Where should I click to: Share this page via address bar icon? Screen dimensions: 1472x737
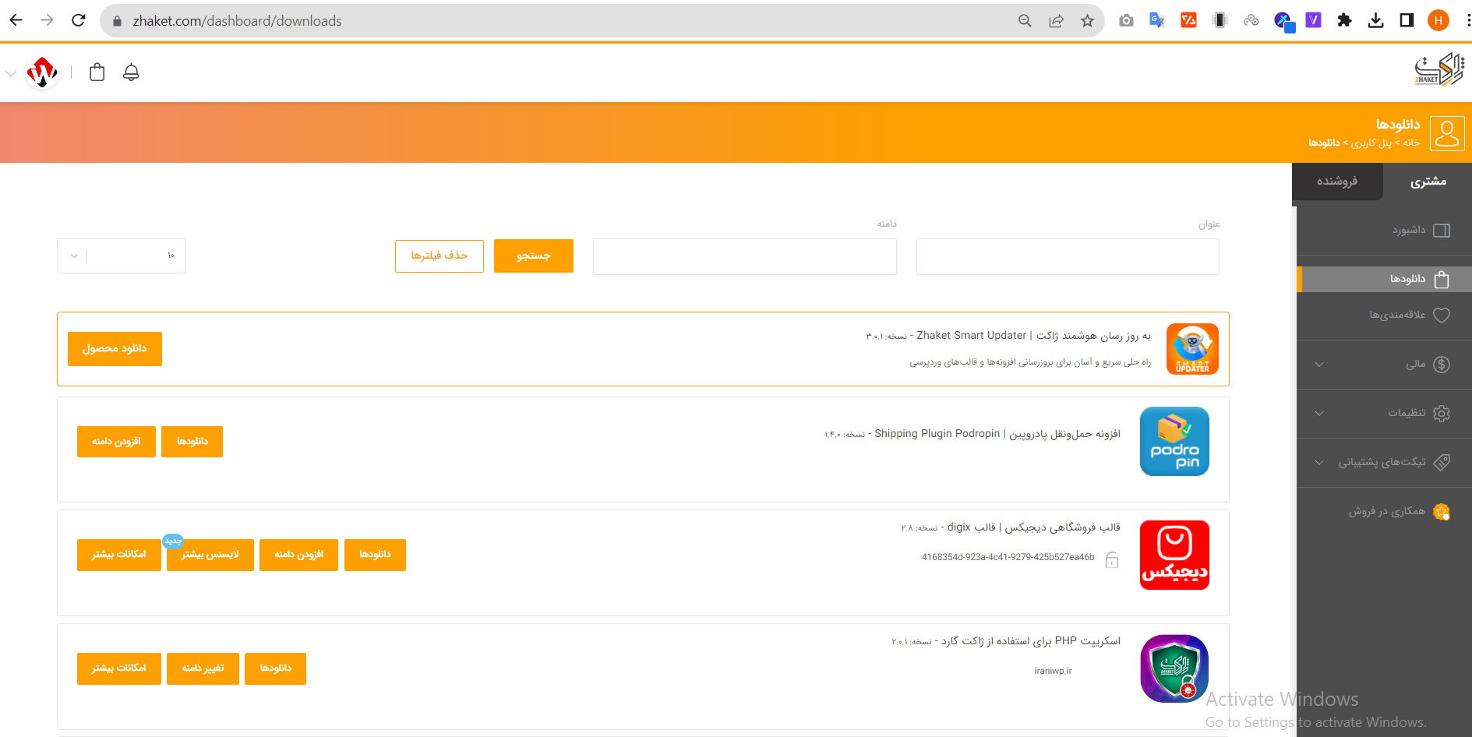tap(1056, 21)
